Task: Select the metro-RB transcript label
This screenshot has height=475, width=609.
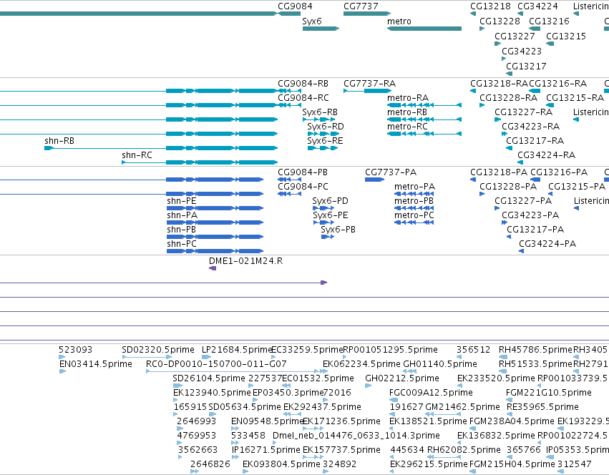Action: click(x=407, y=112)
